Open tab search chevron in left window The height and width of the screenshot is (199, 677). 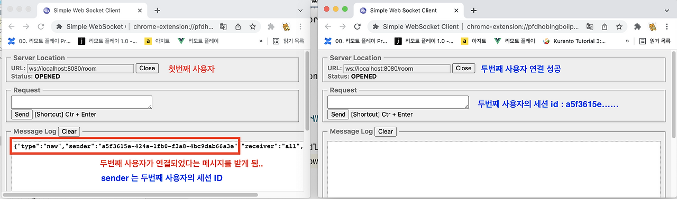pyautogui.click(x=300, y=10)
